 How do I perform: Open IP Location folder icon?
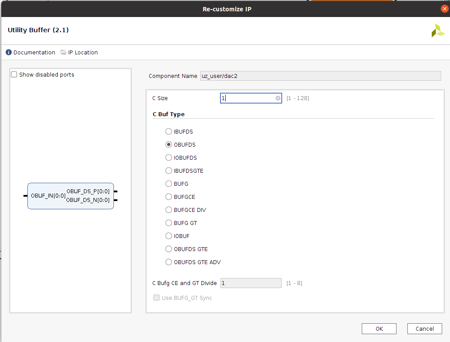(63, 53)
